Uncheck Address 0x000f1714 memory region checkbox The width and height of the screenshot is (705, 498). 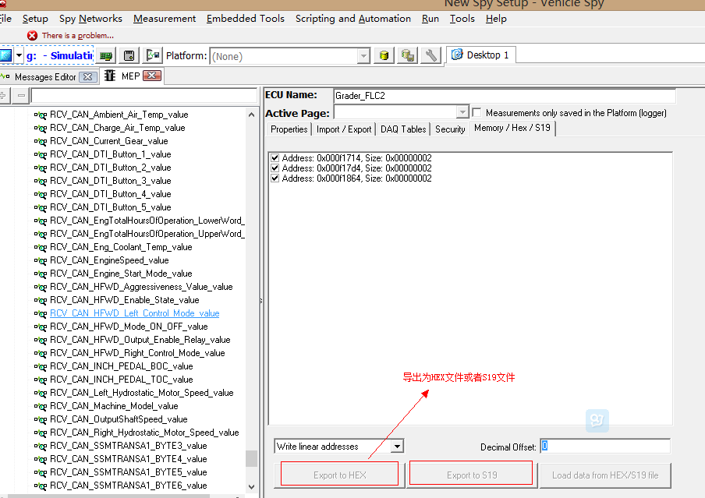pos(275,158)
